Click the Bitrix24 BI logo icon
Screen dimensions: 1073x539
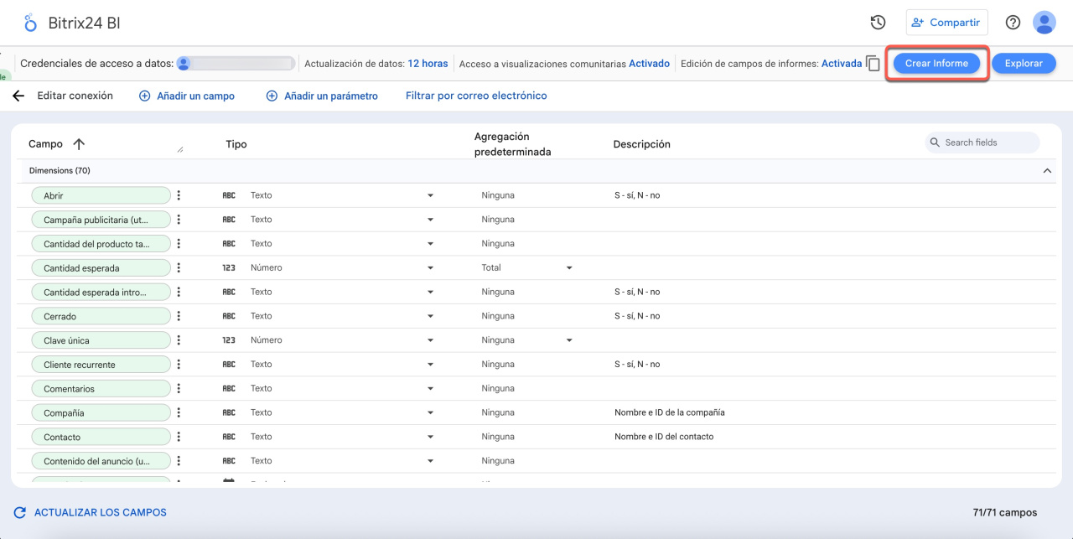(30, 23)
